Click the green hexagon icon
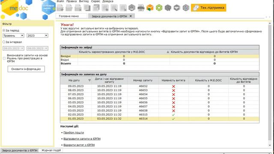The width and height of the screenshot is (274, 154). [x=159, y=8]
